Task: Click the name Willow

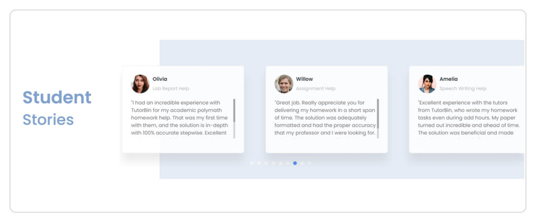Action: click(x=305, y=79)
